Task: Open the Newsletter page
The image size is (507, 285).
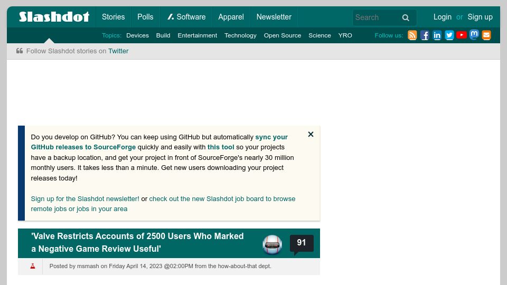Action: tap(274, 17)
